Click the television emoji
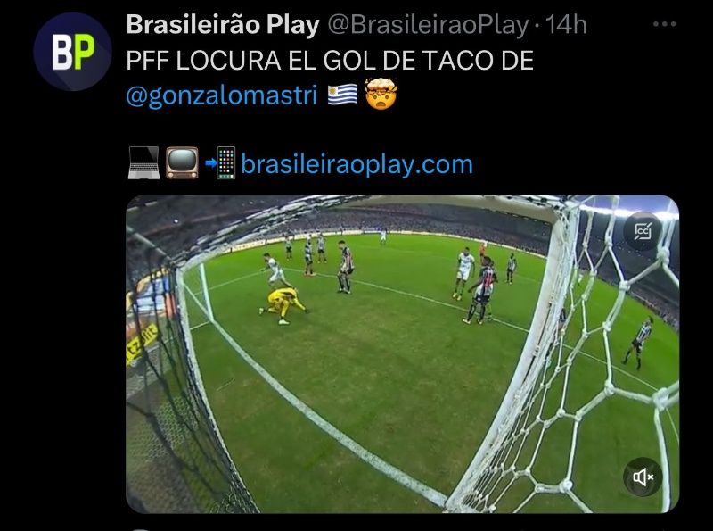The height and width of the screenshot is (531, 713). coord(182,163)
